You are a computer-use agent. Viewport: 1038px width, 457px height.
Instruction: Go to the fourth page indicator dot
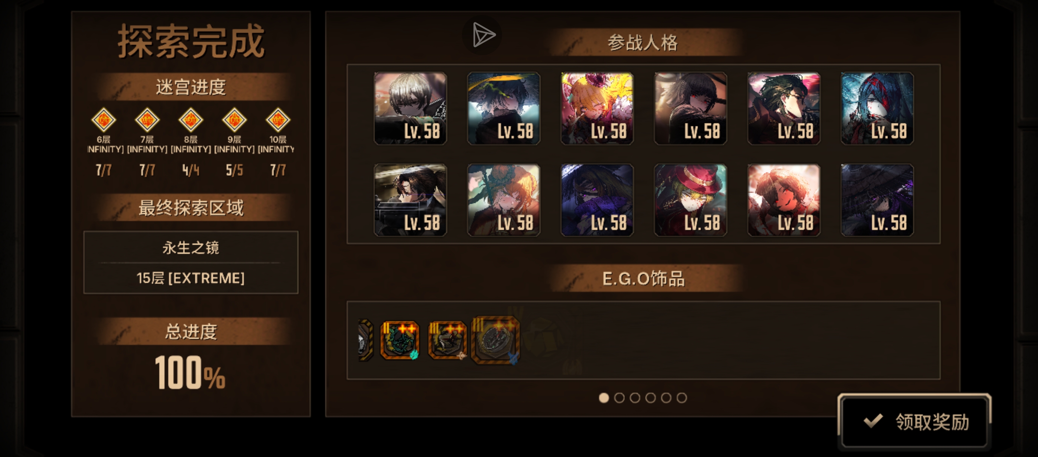650,398
